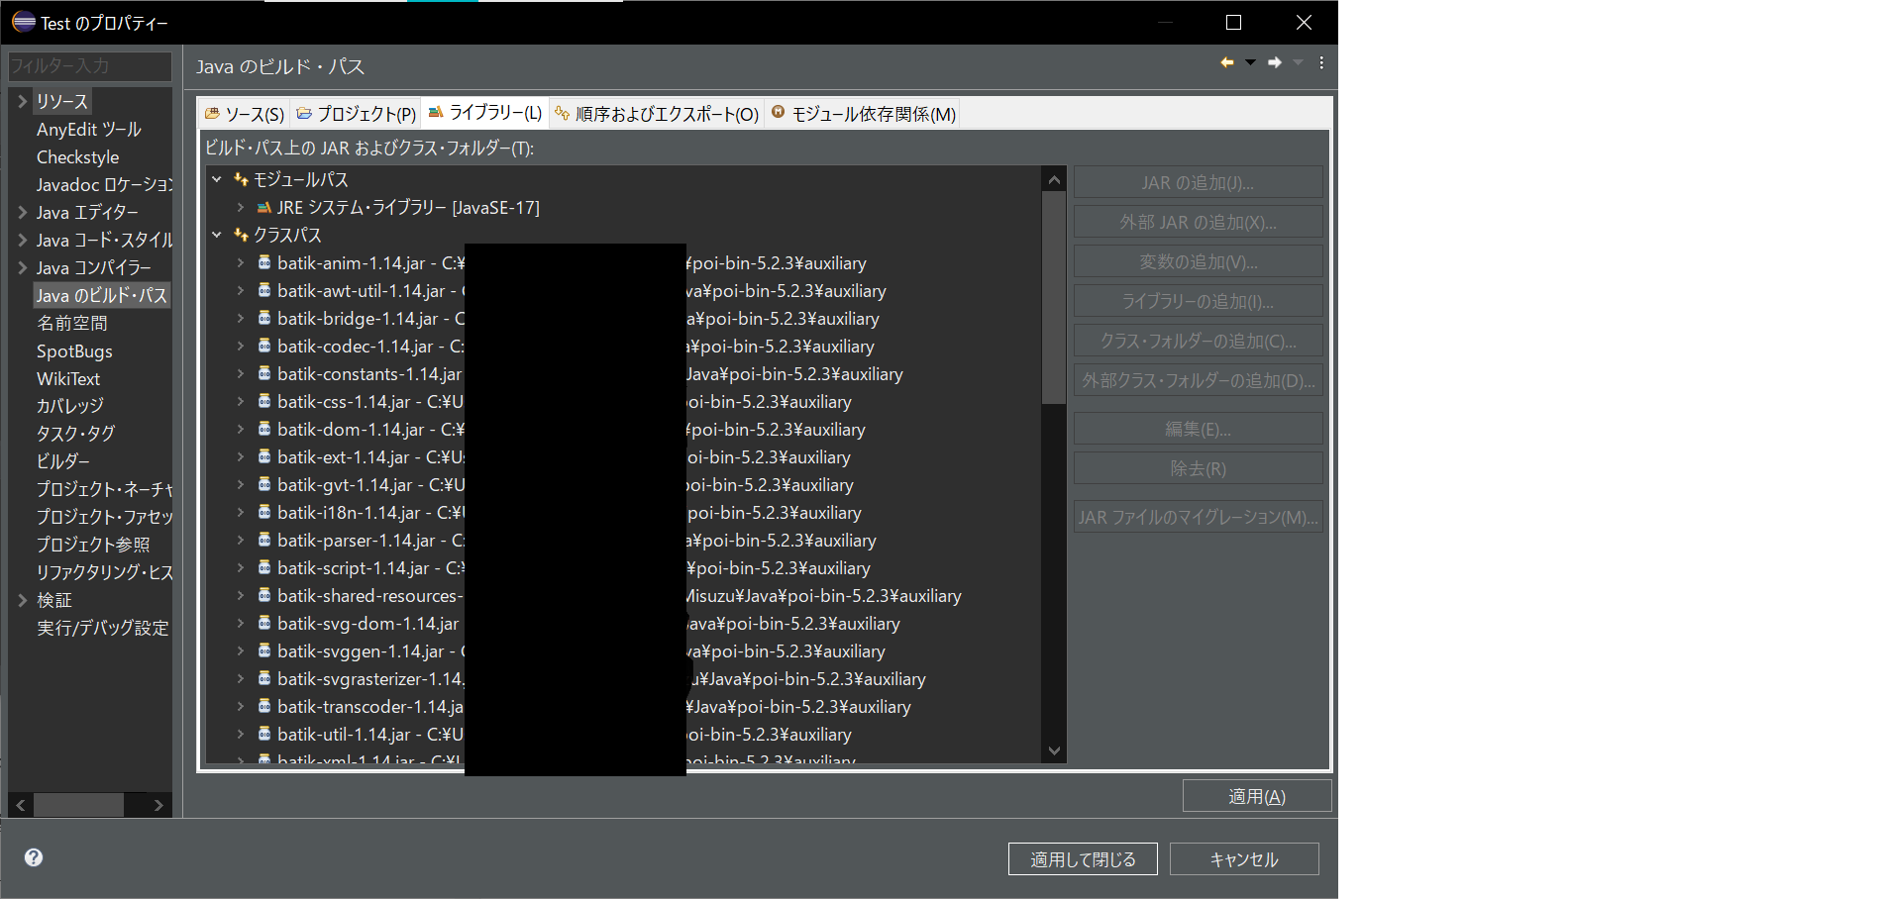The image size is (1887, 899).
Task: Navigate forward using the forward arrow icon
Action: tap(1275, 62)
